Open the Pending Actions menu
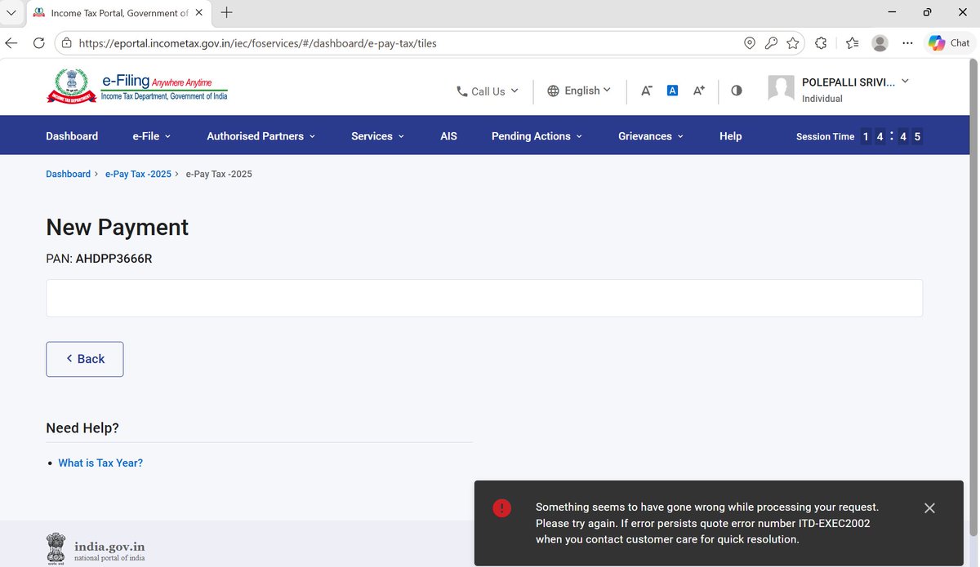The height and width of the screenshot is (567, 980). [537, 136]
